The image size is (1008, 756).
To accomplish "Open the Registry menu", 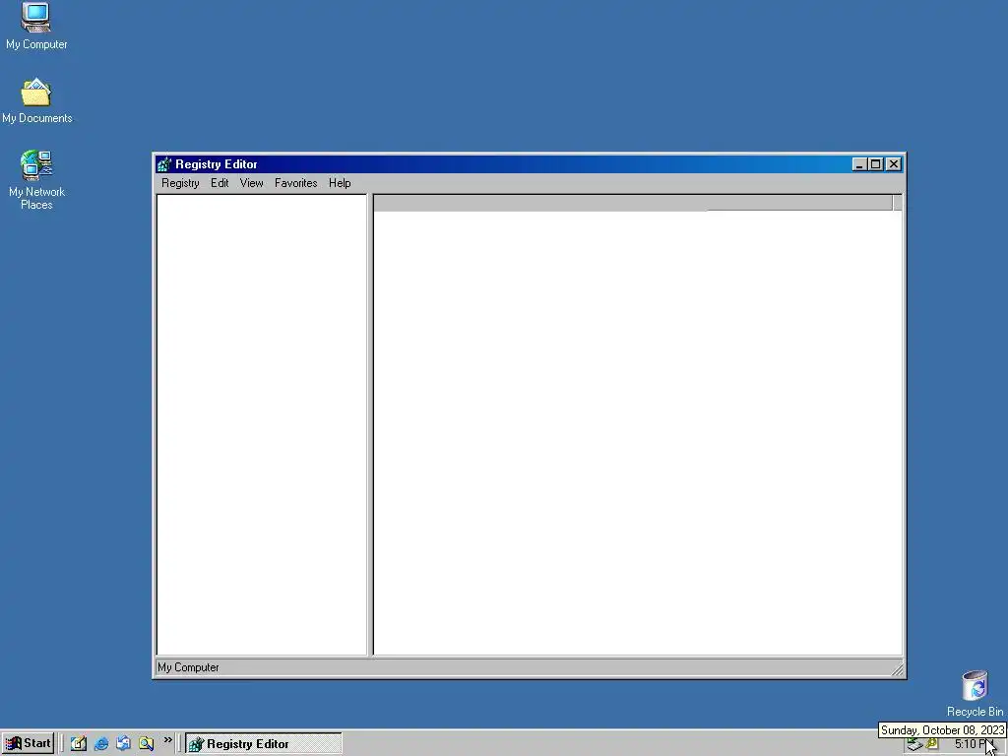I will click(180, 183).
